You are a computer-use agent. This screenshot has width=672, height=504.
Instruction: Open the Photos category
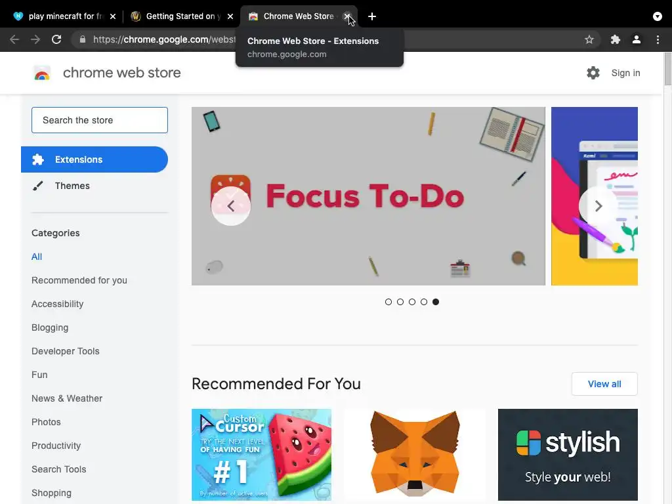46,422
